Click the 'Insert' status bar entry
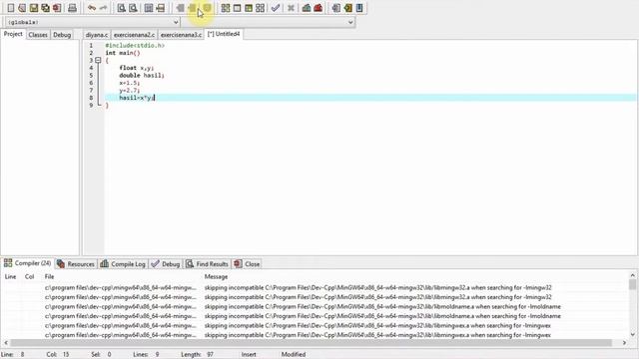Image resolution: width=639 pixels, height=359 pixels. pos(249,355)
